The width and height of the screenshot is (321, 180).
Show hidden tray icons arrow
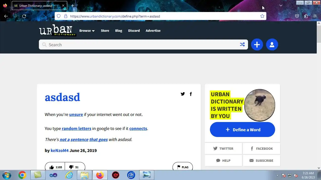[x=277, y=175]
